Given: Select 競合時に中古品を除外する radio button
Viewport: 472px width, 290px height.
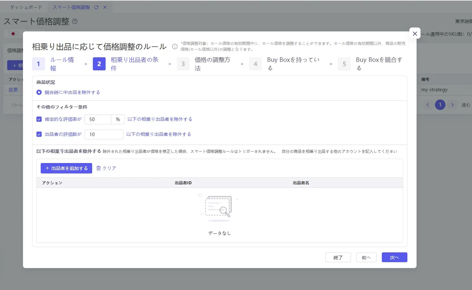Looking at the screenshot, I should tap(39, 92).
